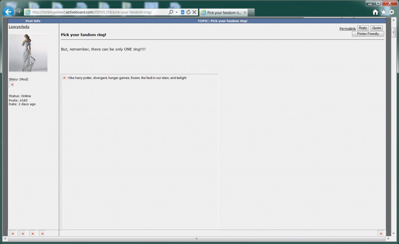
Task: Click the browser forward arrow button
Action: tap(18, 12)
